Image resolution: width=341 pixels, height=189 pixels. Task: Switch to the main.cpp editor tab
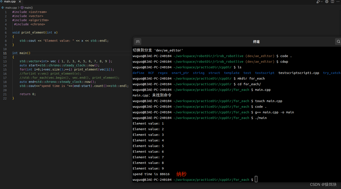10,1
